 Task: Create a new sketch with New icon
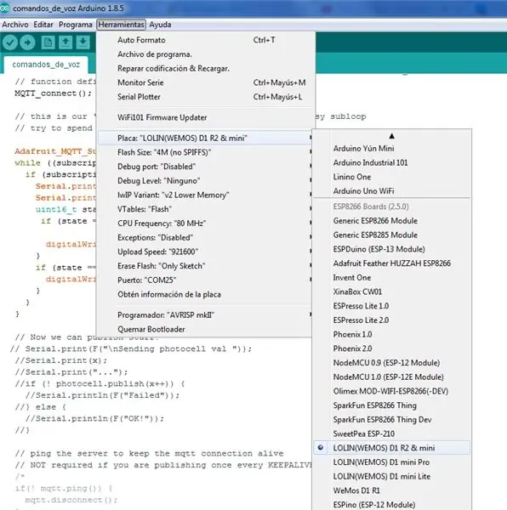[x=48, y=42]
